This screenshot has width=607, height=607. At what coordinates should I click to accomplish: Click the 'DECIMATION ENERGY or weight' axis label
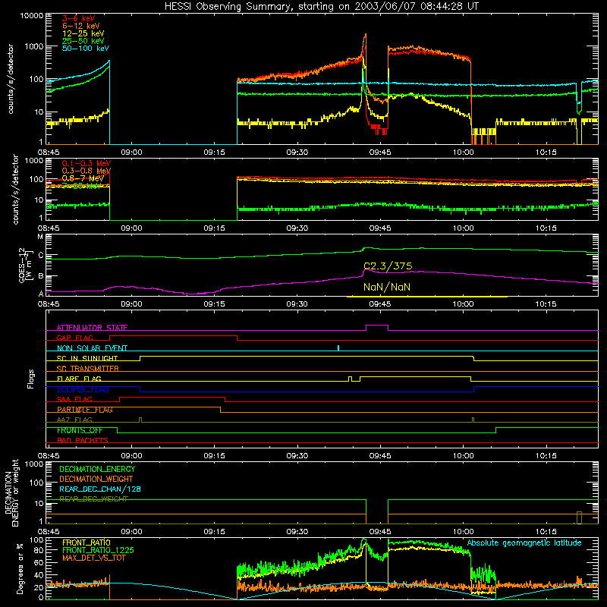coord(11,492)
